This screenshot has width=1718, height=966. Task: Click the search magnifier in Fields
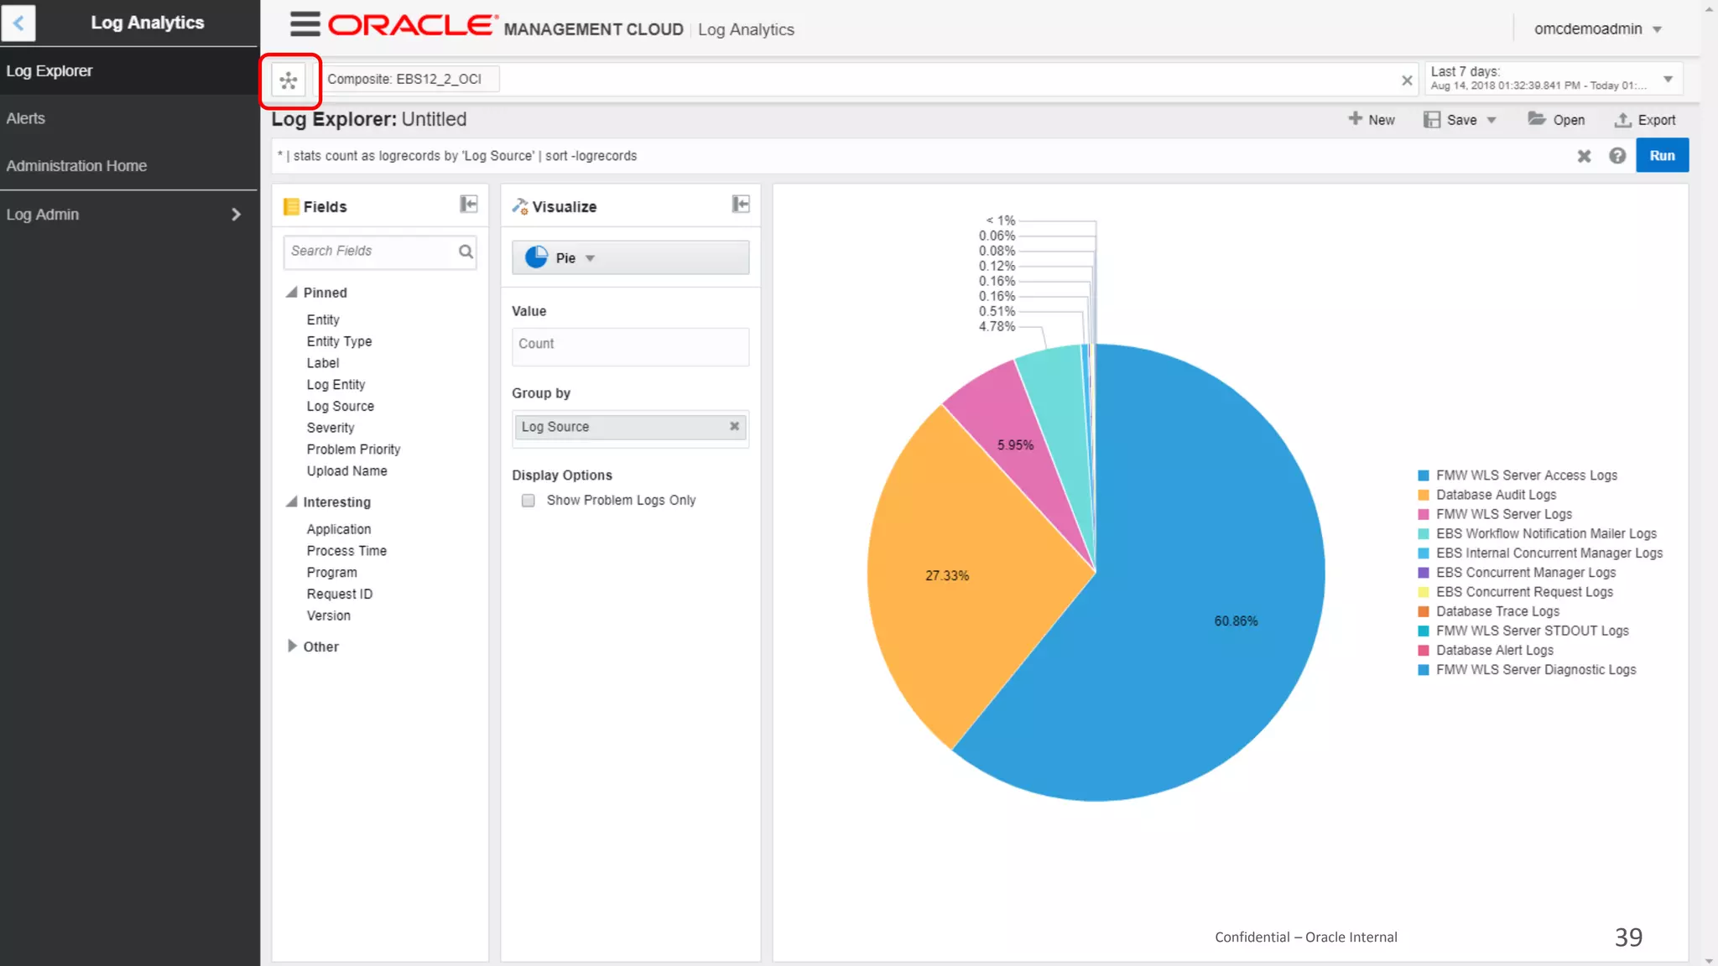pyautogui.click(x=466, y=252)
